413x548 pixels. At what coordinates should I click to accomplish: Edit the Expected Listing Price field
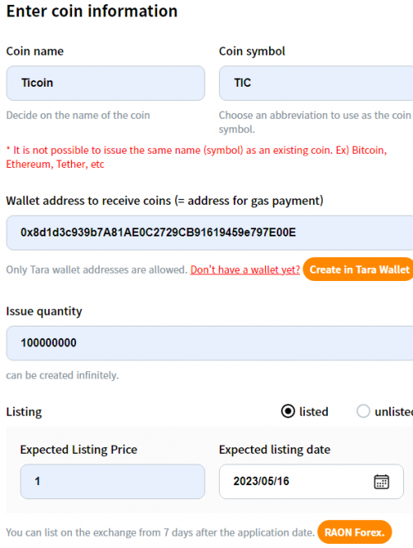point(112,482)
